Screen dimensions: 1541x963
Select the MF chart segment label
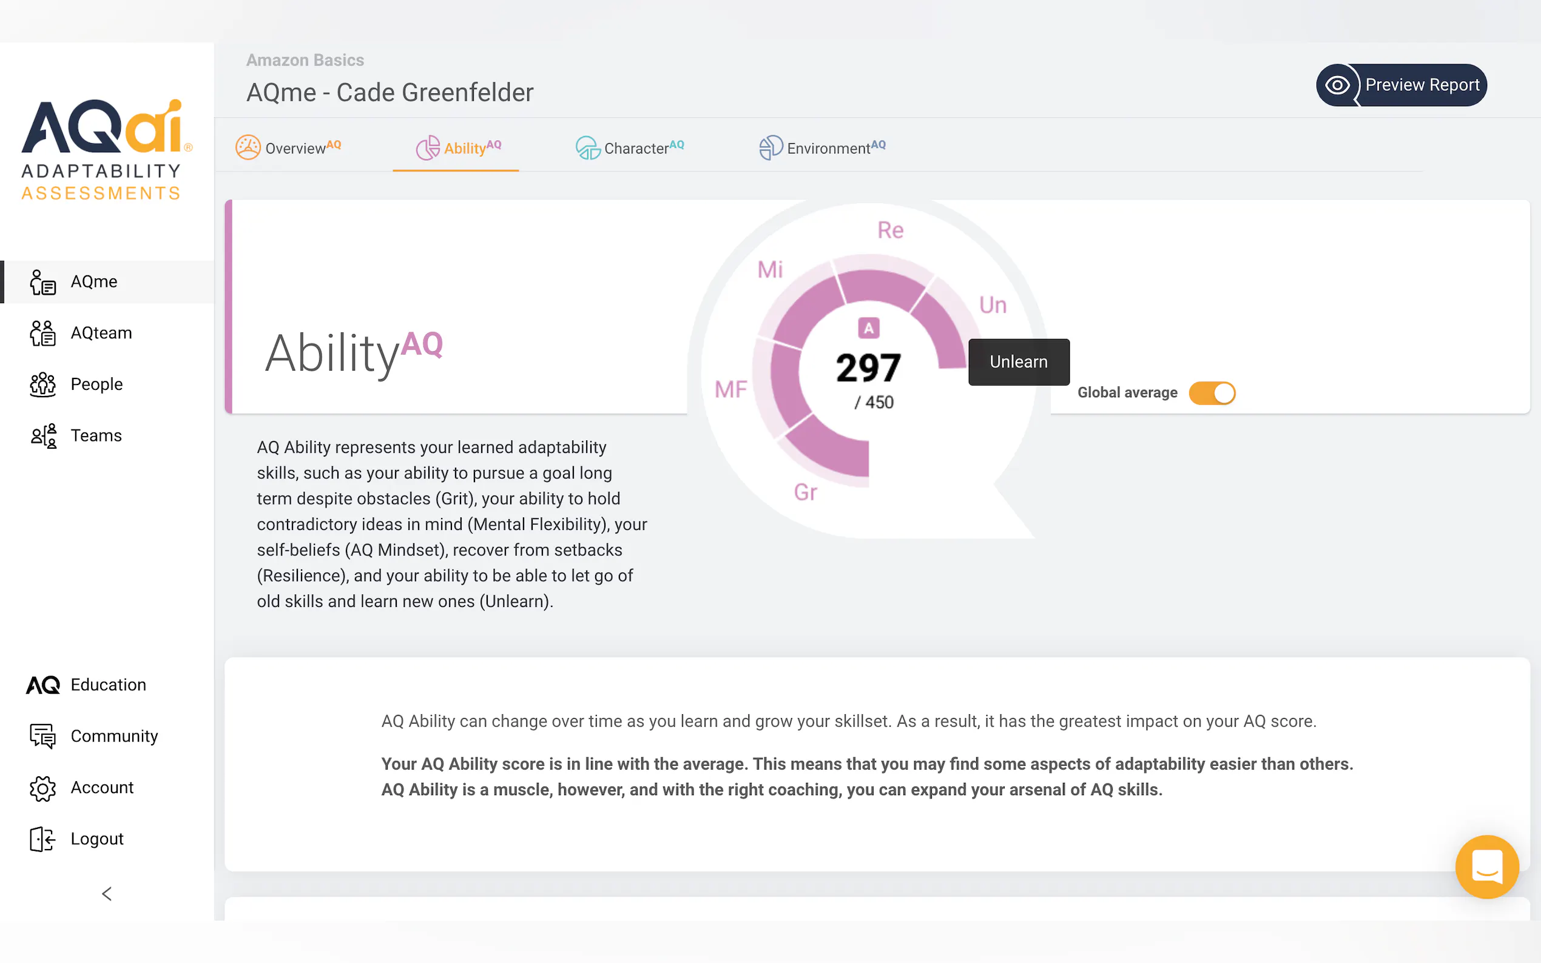[x=730, y=389]
